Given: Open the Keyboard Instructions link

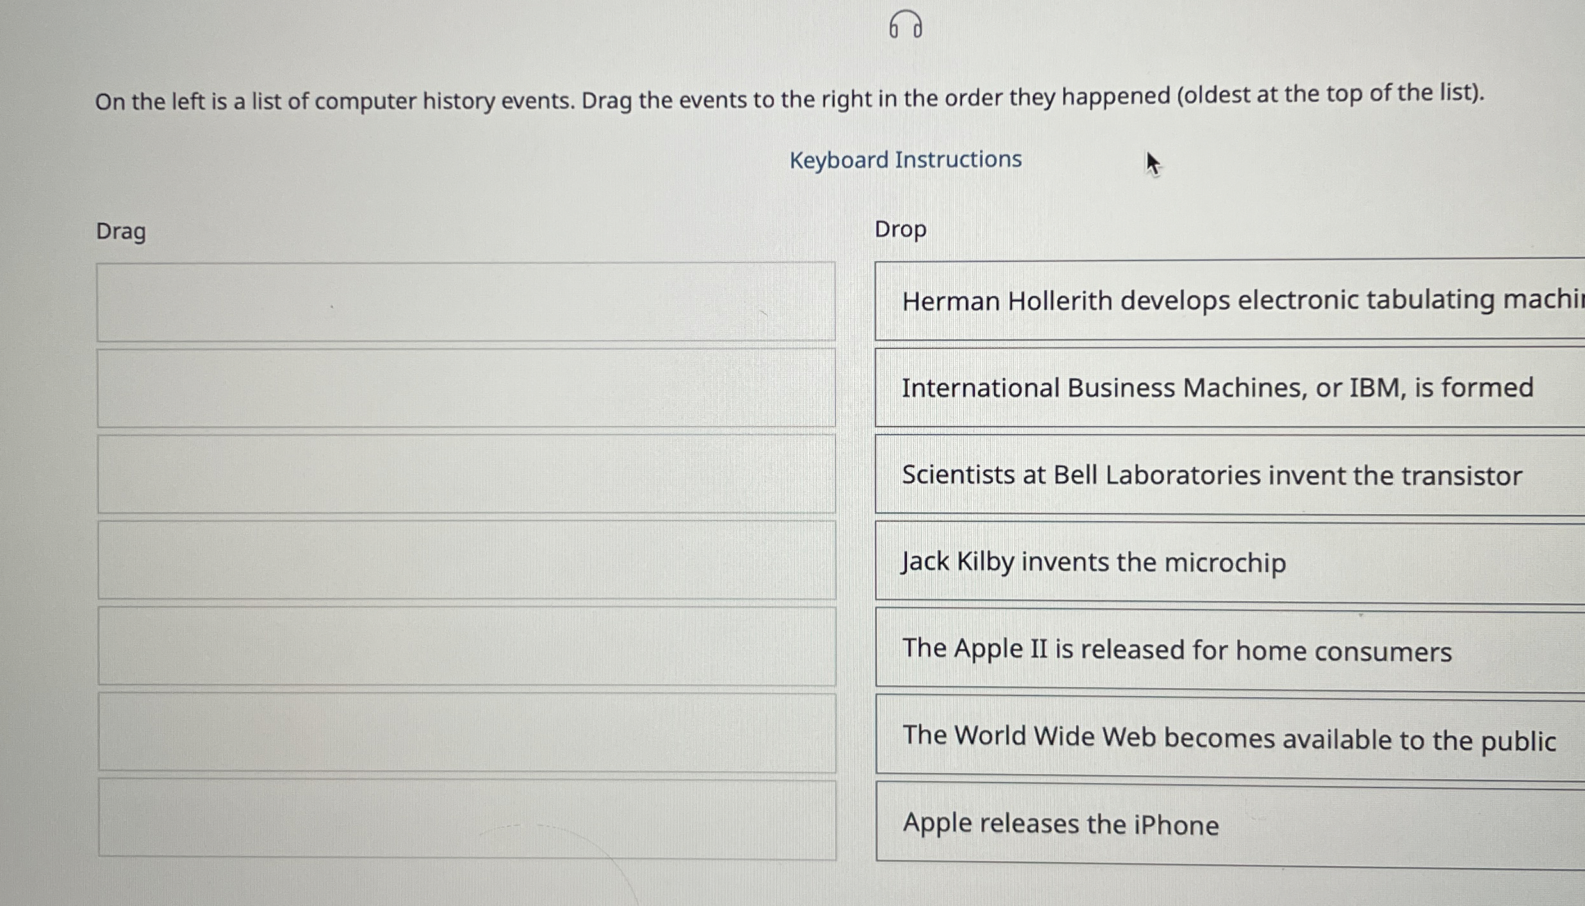Looking at the screenshot, I should coord(905,159).
